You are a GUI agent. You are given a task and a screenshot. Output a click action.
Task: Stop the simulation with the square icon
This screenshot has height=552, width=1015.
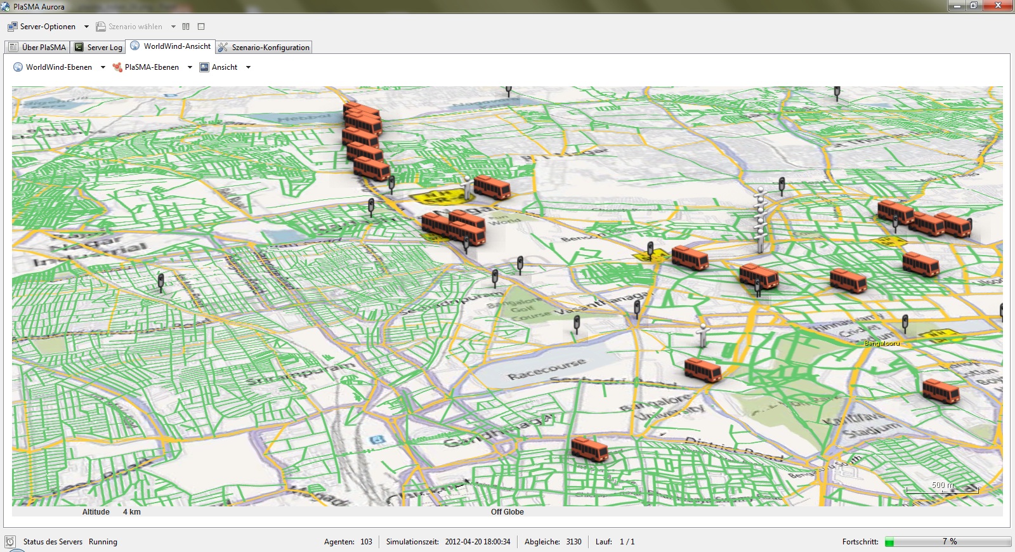201,27
